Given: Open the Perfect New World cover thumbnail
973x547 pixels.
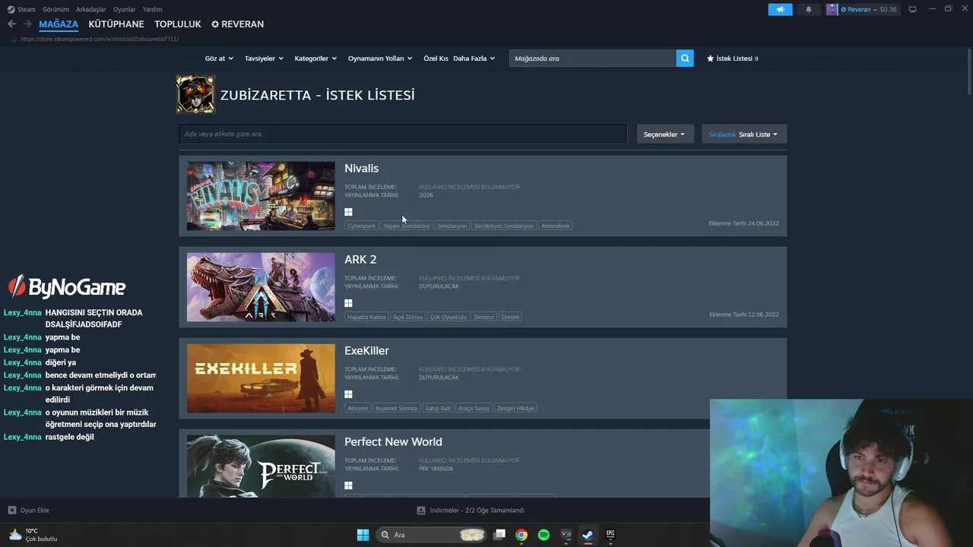Looking at the screenshot, I should tap(261, 466).
